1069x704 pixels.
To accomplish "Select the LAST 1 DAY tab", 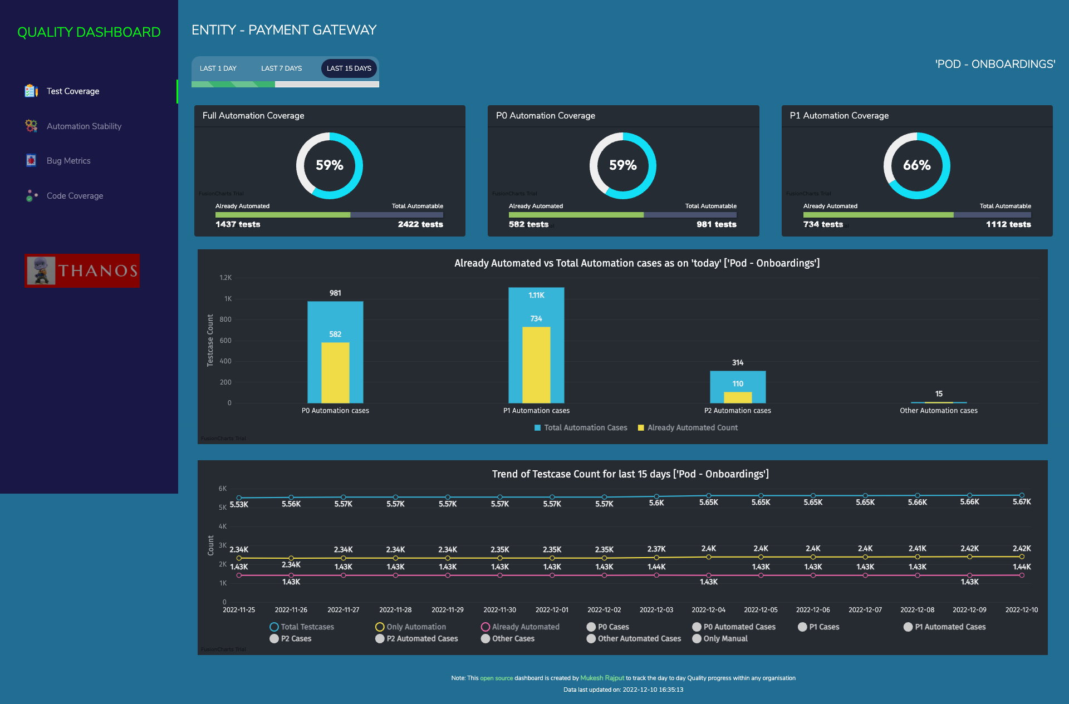I will (x=218, y=68).
